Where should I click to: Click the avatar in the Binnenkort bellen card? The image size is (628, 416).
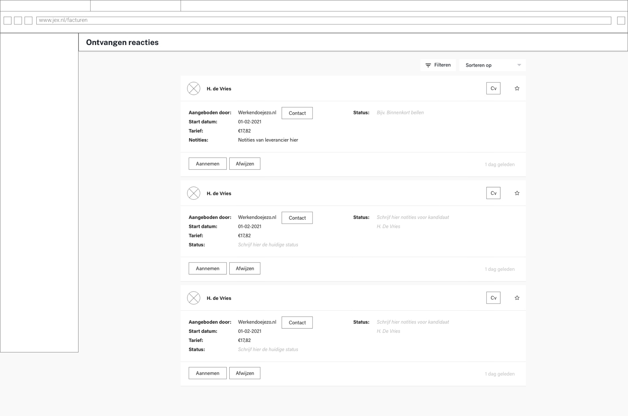coord(194,88)
